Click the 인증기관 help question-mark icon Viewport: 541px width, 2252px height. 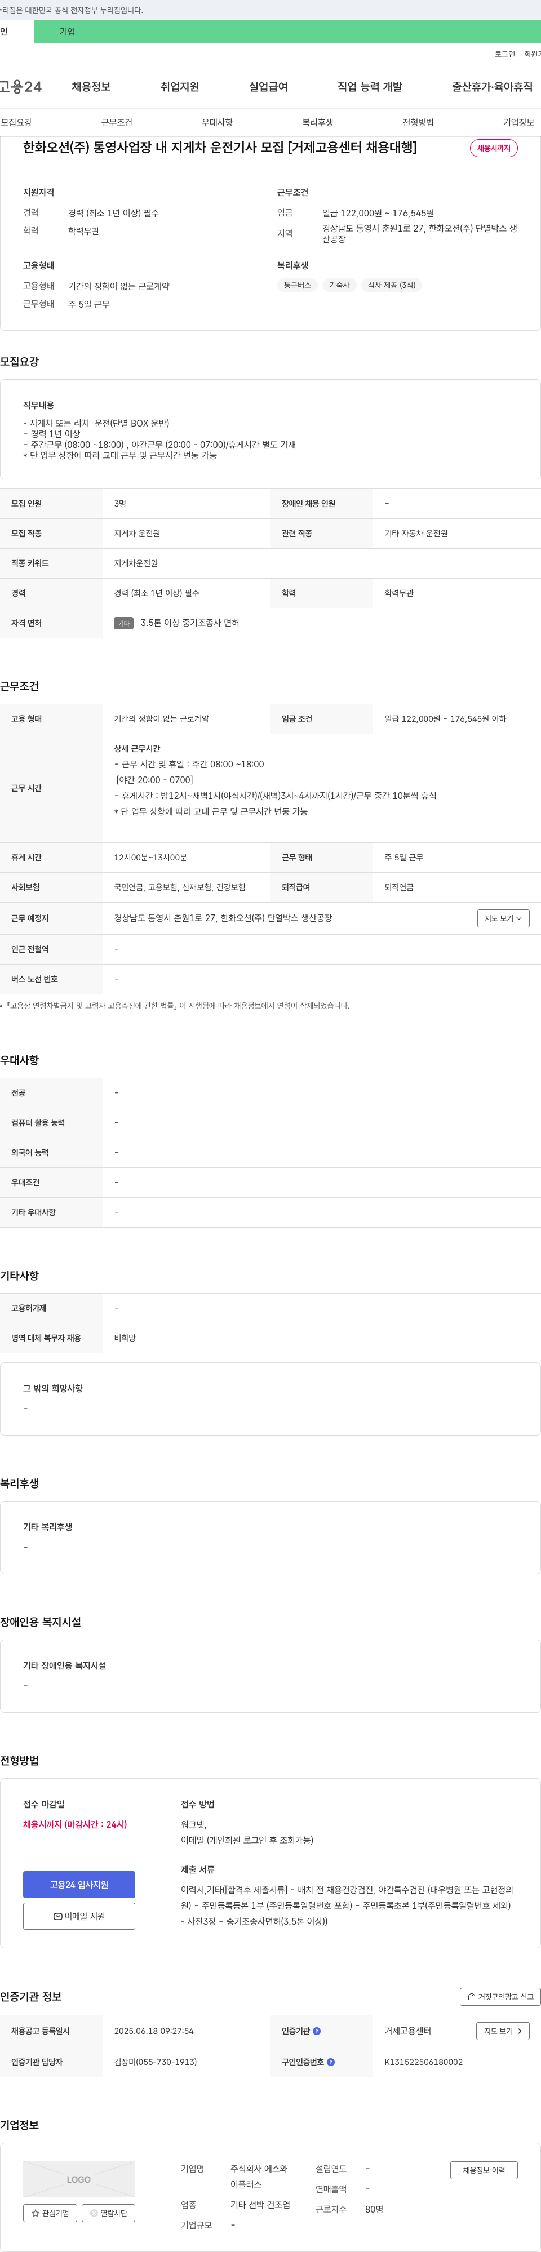[316, 2031]
